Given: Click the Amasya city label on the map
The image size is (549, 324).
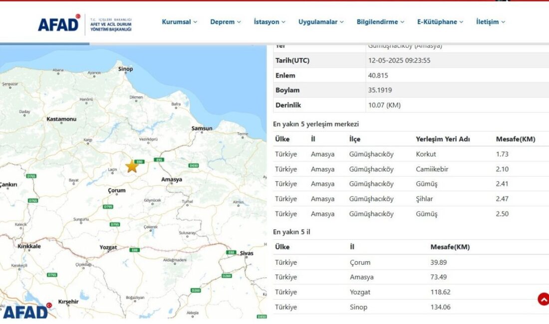Looking at the screenshot, I should click(172, 178).
